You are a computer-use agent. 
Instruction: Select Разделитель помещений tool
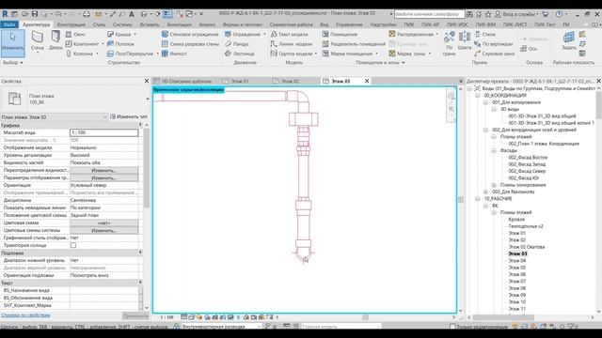[x=354, y=44]
